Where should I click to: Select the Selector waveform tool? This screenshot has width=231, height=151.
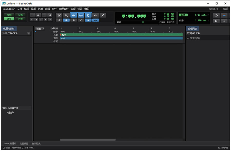pos(81,15)
